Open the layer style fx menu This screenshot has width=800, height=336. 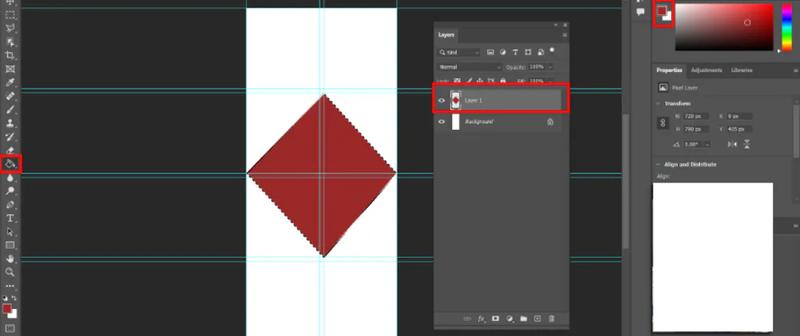pyautogui.click(x=481, y=318)
